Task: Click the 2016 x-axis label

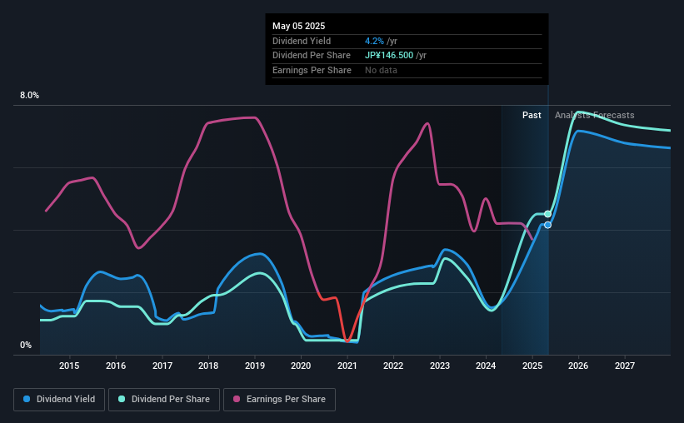Action: [116, 366]
